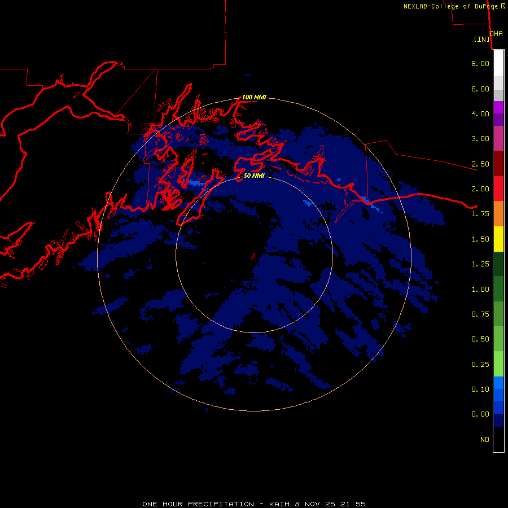Viewport: 508px width, 508px height.
Task: Pick the bright magenta swatch above 4.00
Action: pyautogui.click(x=498, y=107)
